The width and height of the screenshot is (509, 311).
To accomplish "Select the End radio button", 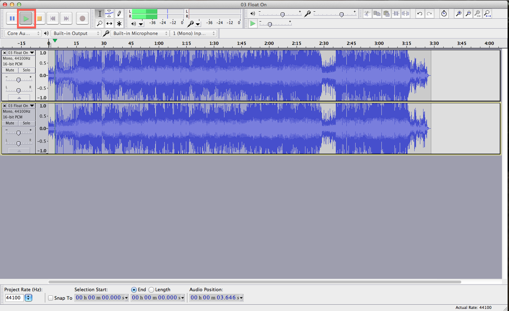I will 134,289.
